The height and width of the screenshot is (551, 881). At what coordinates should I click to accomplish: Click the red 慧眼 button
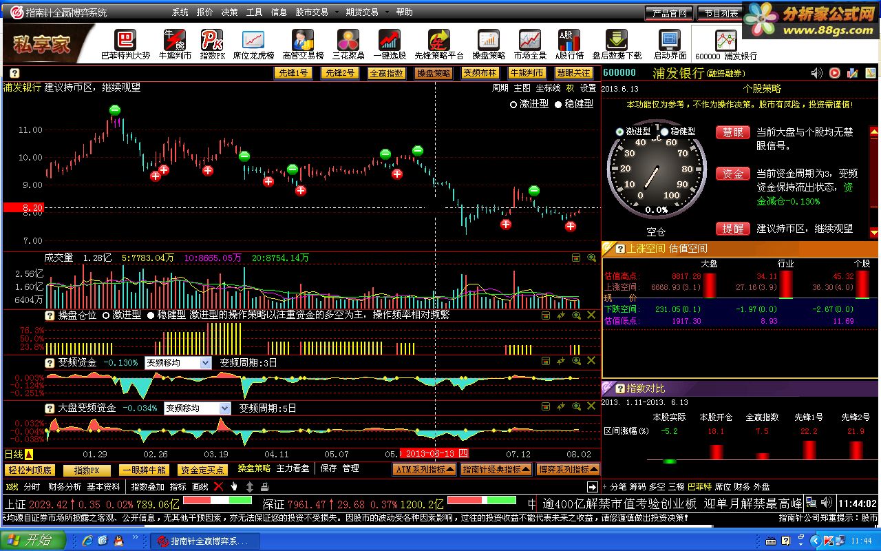point(733,132)
